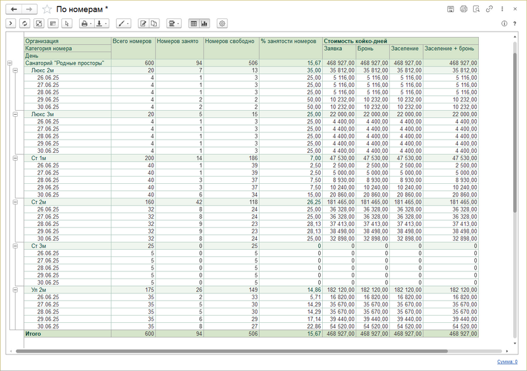Click the information circle icon
Viewport: 527px width, 371px height.
click(505, 23)
